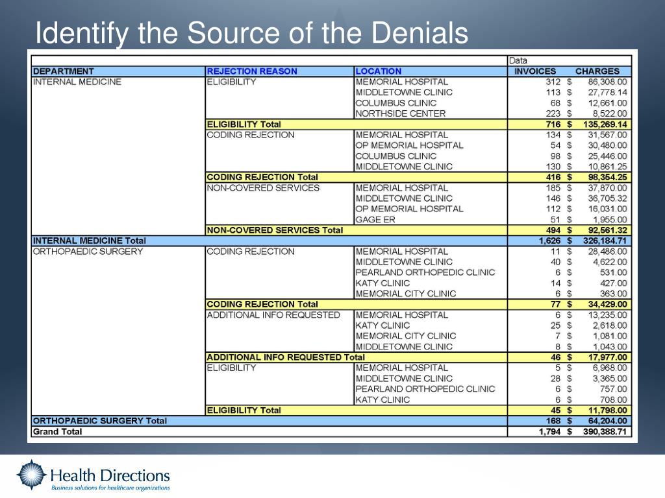Select the 'INTERNAL MEDICINE Total' row
The image size is (665, 498).
pyautogui.click(x=332, y=241)
